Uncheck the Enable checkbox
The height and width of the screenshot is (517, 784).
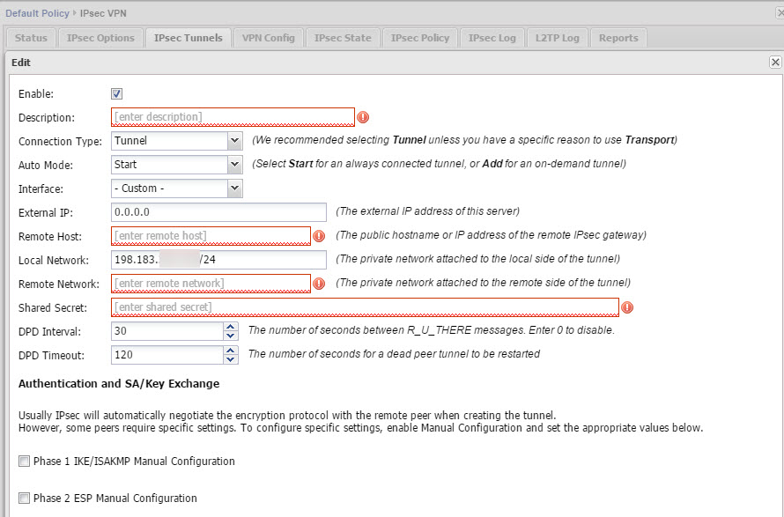pos(115,92)
